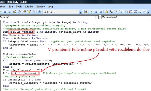Click the Reset icon in Standard toolbar
Image resolution: width=151 pixels, height=91 pixels.
(10, 12)
